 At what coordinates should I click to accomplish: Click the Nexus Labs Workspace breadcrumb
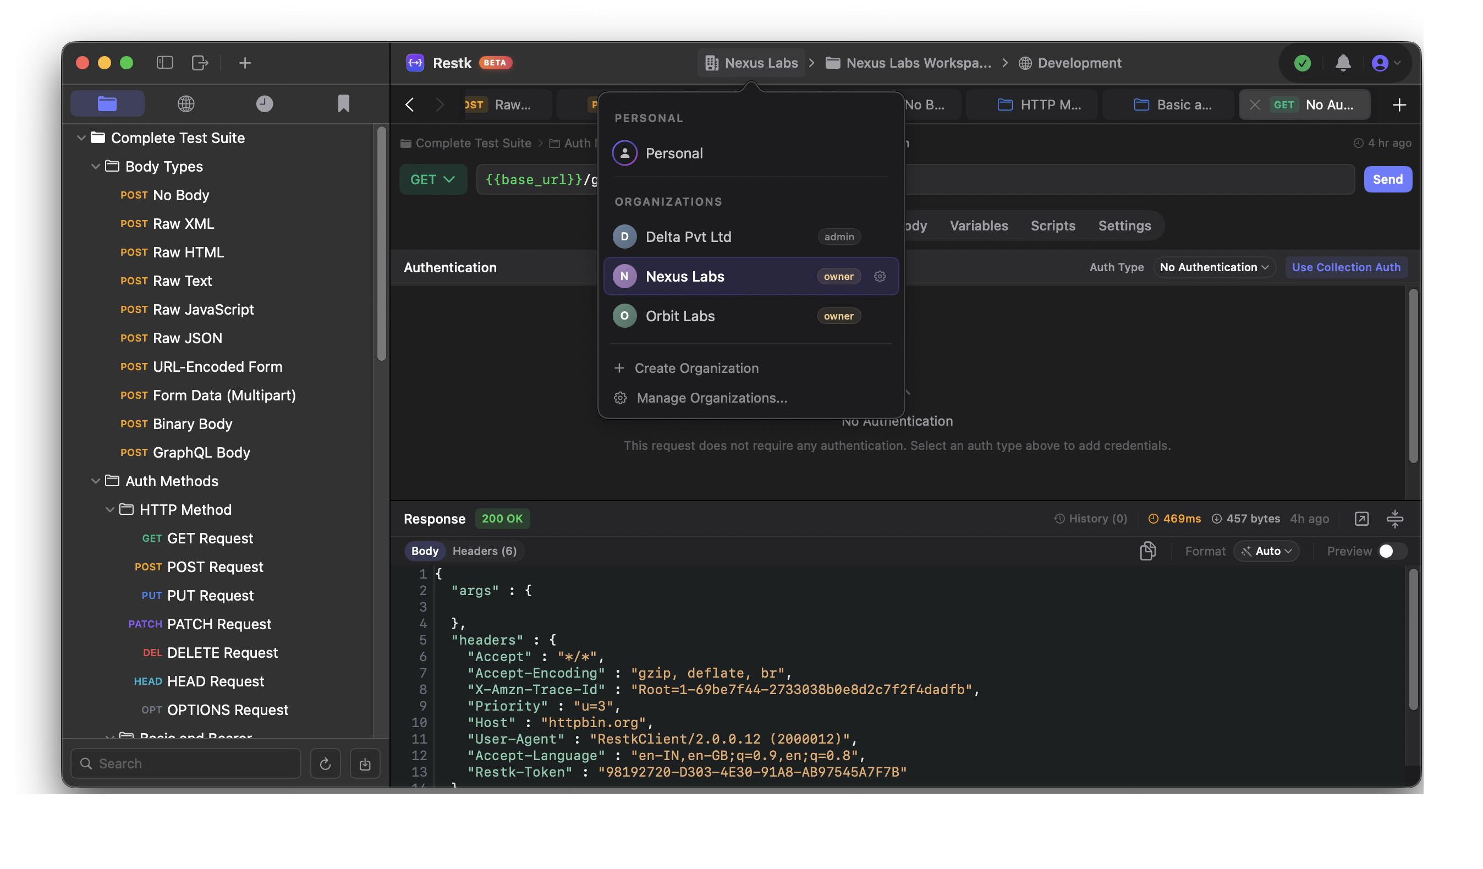[908, 63]
